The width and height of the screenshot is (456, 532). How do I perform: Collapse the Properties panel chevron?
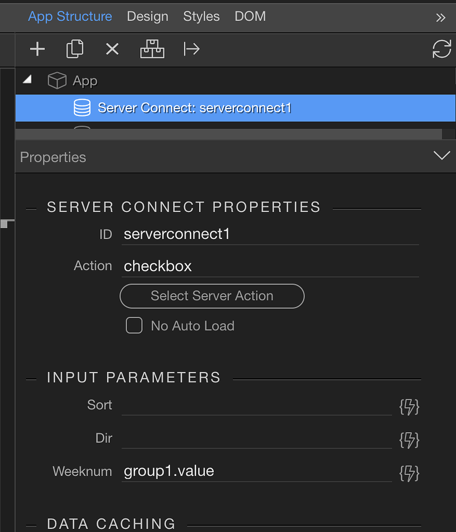click(442, 156)
